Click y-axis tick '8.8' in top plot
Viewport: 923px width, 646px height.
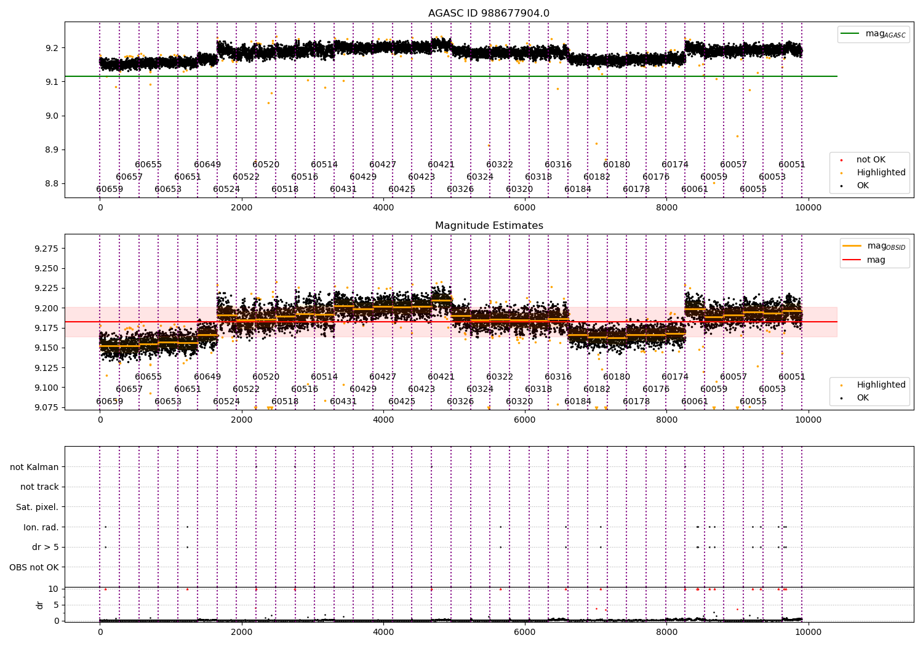point(52,183)
